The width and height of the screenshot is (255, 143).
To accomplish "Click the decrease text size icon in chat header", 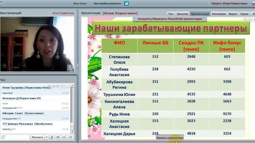I will pos(67,87).
